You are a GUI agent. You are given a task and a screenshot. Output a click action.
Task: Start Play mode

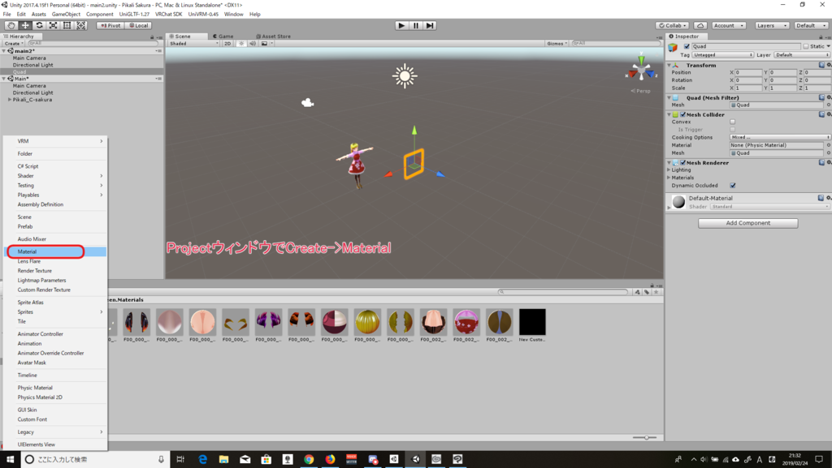coord(401,25)
